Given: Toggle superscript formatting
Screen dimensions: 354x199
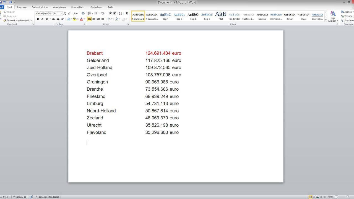Looking at the screenshot, I should (x=63, y=19).
